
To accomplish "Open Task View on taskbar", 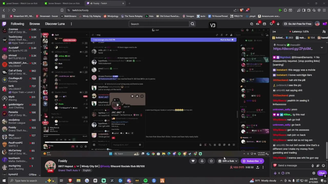I will pos(61,181).
